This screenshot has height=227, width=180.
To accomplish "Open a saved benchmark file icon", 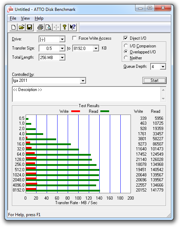I will pos(21,27).
